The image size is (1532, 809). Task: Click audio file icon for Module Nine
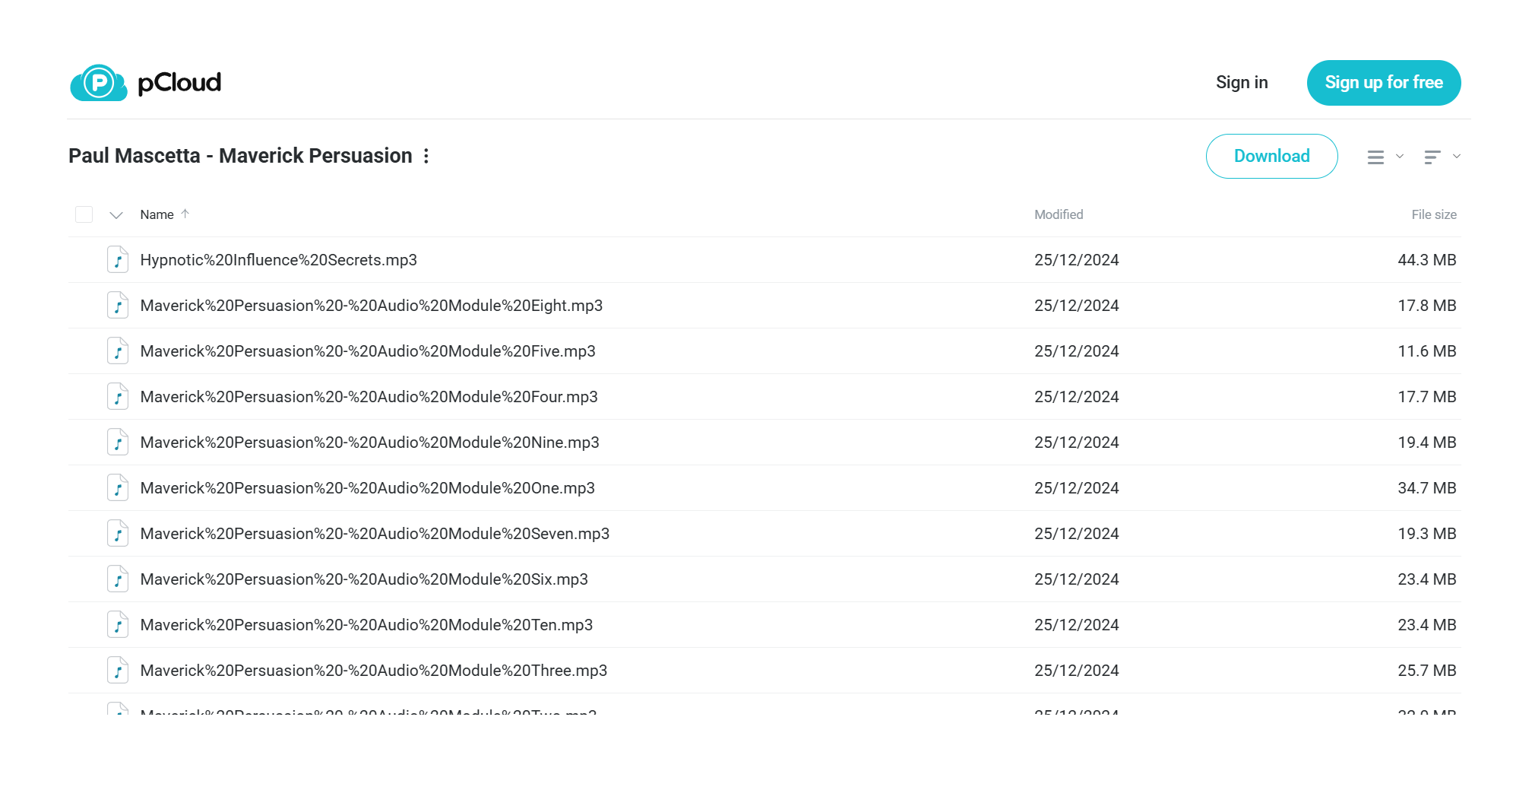click(x=117, y=443)
